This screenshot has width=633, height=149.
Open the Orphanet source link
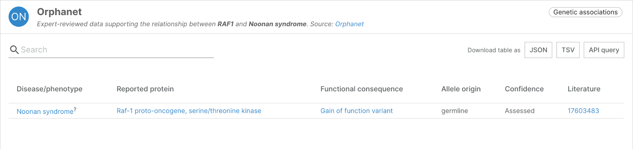pos(349,24)
